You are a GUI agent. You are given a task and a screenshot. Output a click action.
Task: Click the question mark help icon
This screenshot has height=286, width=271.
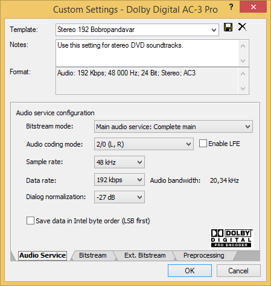pyautogui.click(x=231, y=7)
